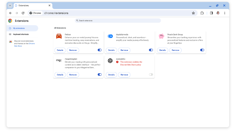The image size is (236, 131).
Task: Select the Extensions browser tab
Action: pyautogui.click(x=33, y=5)
